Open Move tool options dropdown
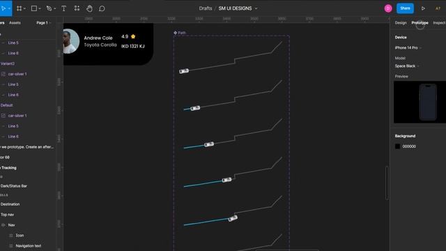Screen dimensions: 446x251 (x=9, y=8)
